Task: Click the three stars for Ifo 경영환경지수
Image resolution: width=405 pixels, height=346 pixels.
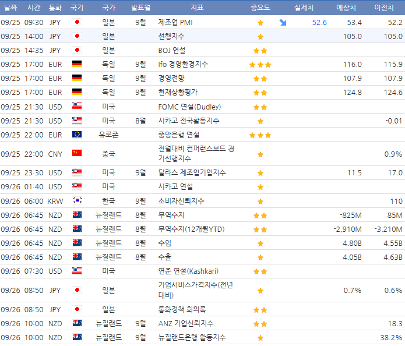Action: click(x=260, y=65)
